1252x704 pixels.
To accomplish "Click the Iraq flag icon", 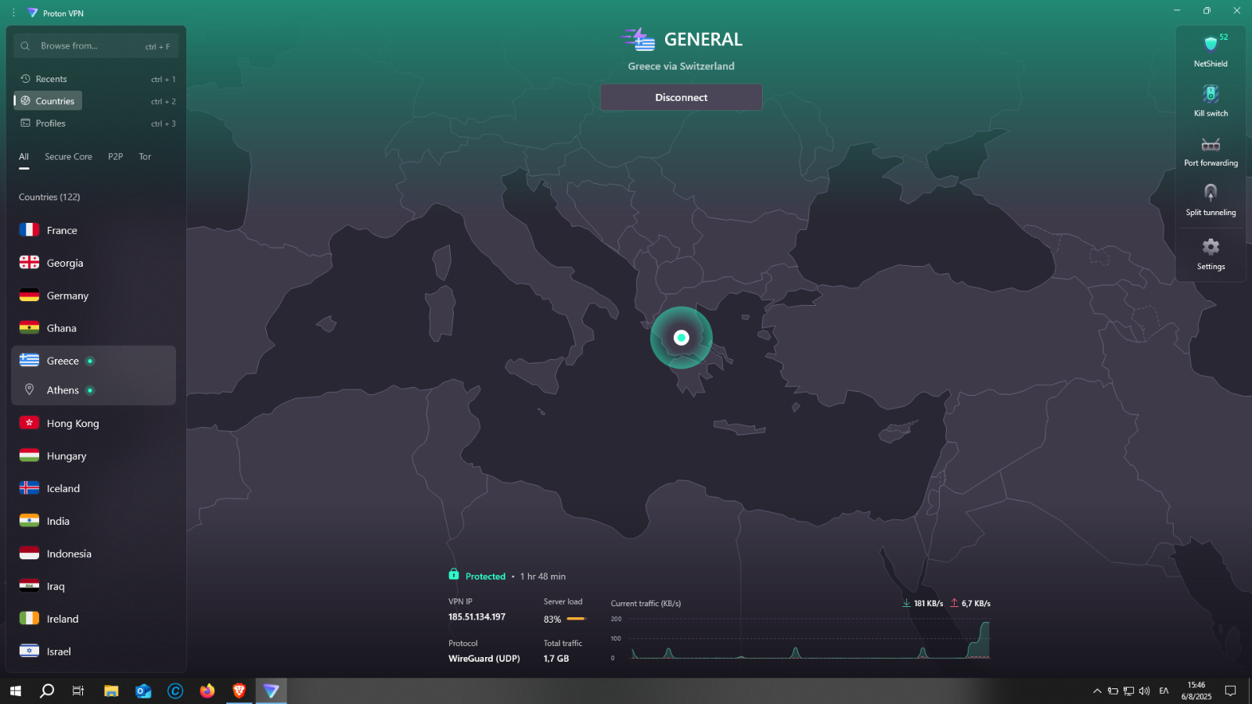I will (29, 586).
